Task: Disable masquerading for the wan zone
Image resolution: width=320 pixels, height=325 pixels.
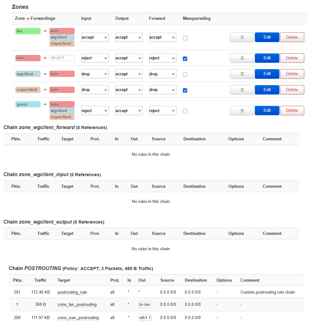Action: click(x=185, y=59)
